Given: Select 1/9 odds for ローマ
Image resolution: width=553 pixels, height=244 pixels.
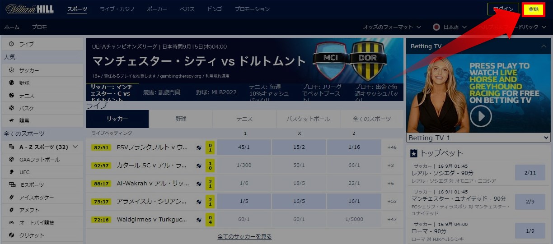Looking at the screenshot, I should [x=530, y=231].
